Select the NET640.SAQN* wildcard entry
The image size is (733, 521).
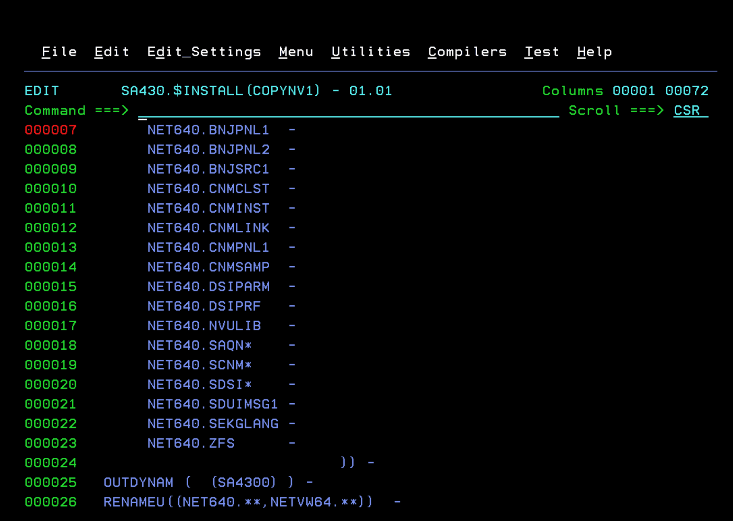199,345
